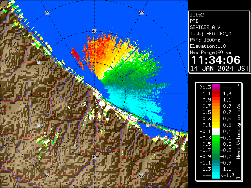
Task: Click the 11:34:06 timestamp
Action: pyautogui.click(x=216, y=60)
